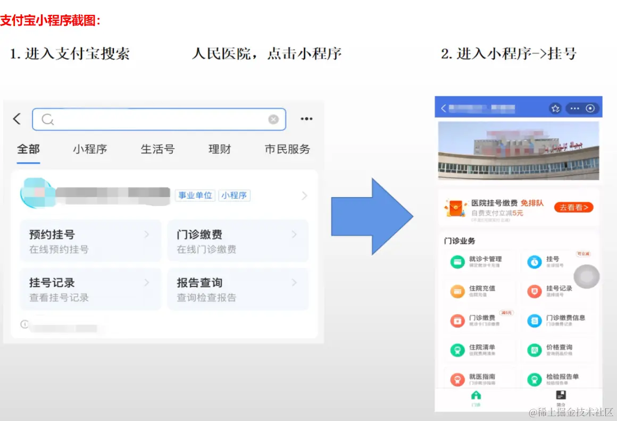The width and height of the screenshot is (617, 421).
Task: Open 门诊缴费 search card chevron
Action: (294, 234)
